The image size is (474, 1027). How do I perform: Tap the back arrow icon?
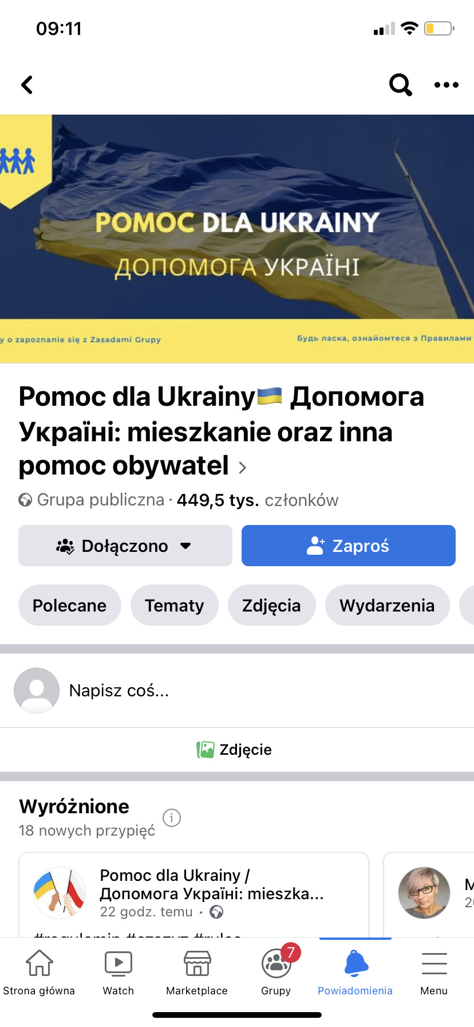pyautogui.click(x=27, y=85)
